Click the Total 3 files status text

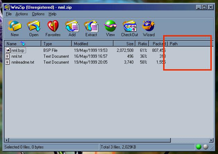click(x=118, y=147)
